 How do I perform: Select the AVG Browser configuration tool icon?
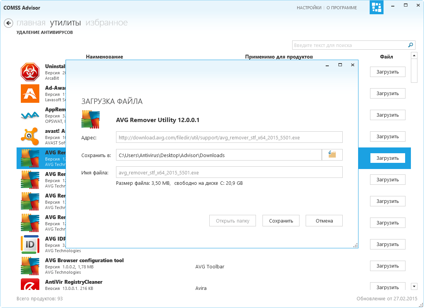point(30,266)
